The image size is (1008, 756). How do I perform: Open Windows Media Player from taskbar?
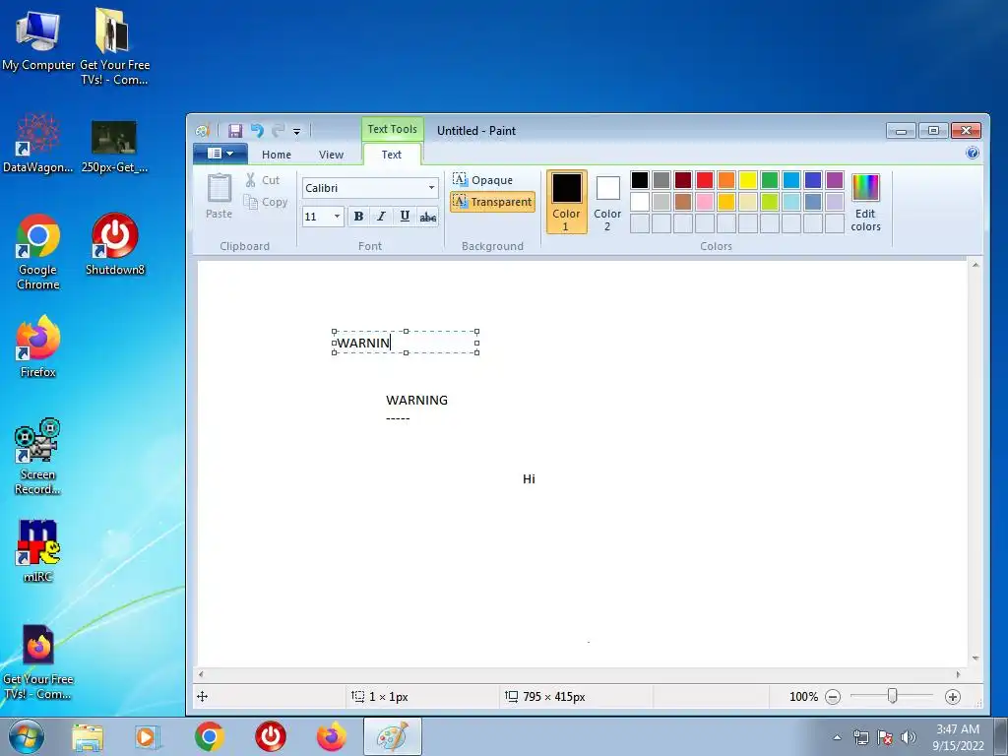147,737
